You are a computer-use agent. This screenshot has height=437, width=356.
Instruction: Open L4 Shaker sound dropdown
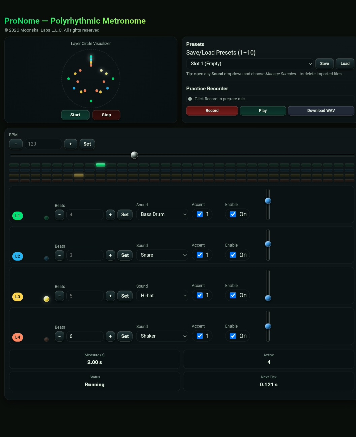tap(162, 336)
